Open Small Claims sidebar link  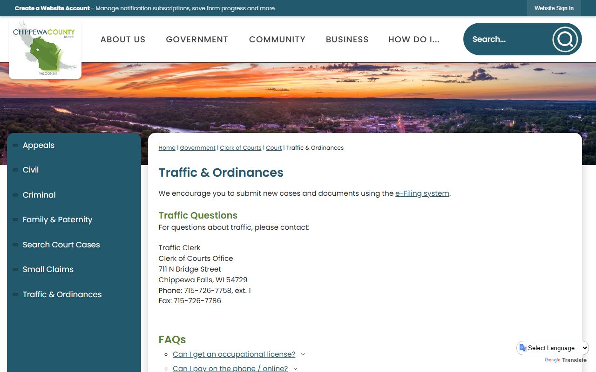pyautogui.click(x=48, y=269)
